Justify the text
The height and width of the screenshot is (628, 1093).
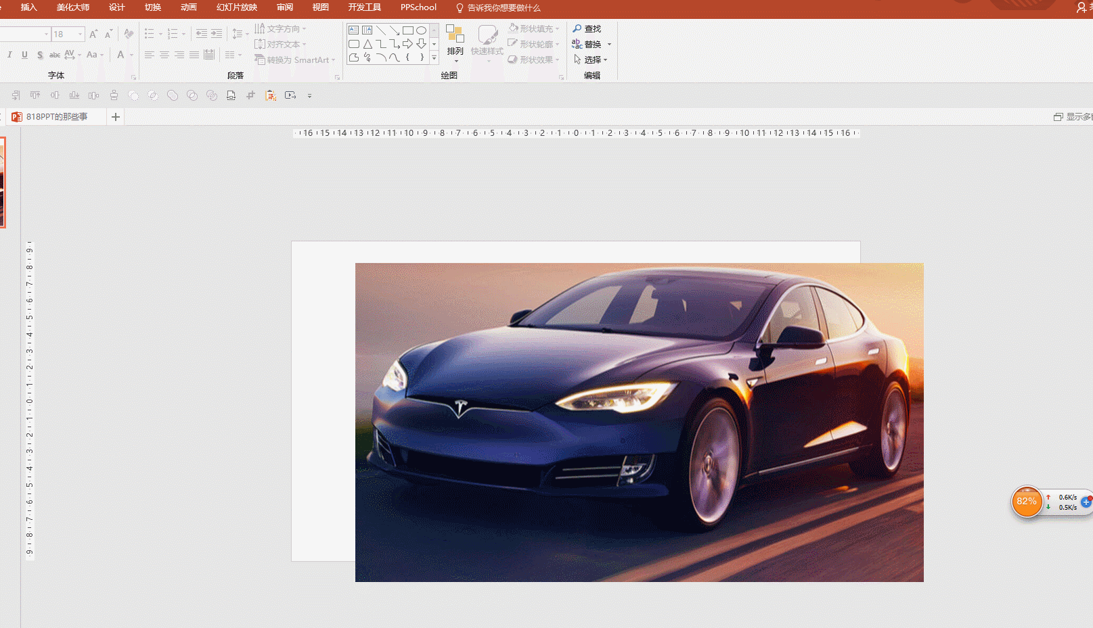[194, 55]
